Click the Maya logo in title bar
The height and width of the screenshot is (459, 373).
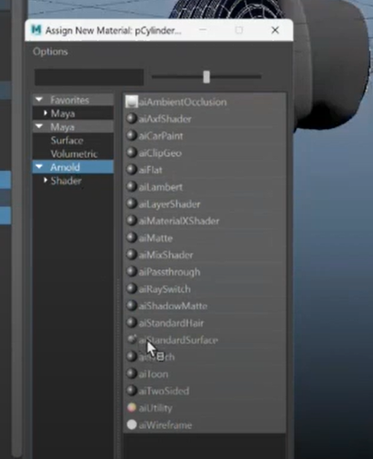(x=36, y=30)
